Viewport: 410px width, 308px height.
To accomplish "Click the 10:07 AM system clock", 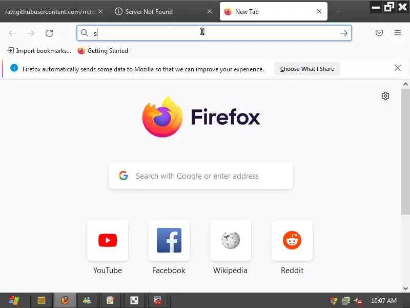I will (x=383, y=301).
